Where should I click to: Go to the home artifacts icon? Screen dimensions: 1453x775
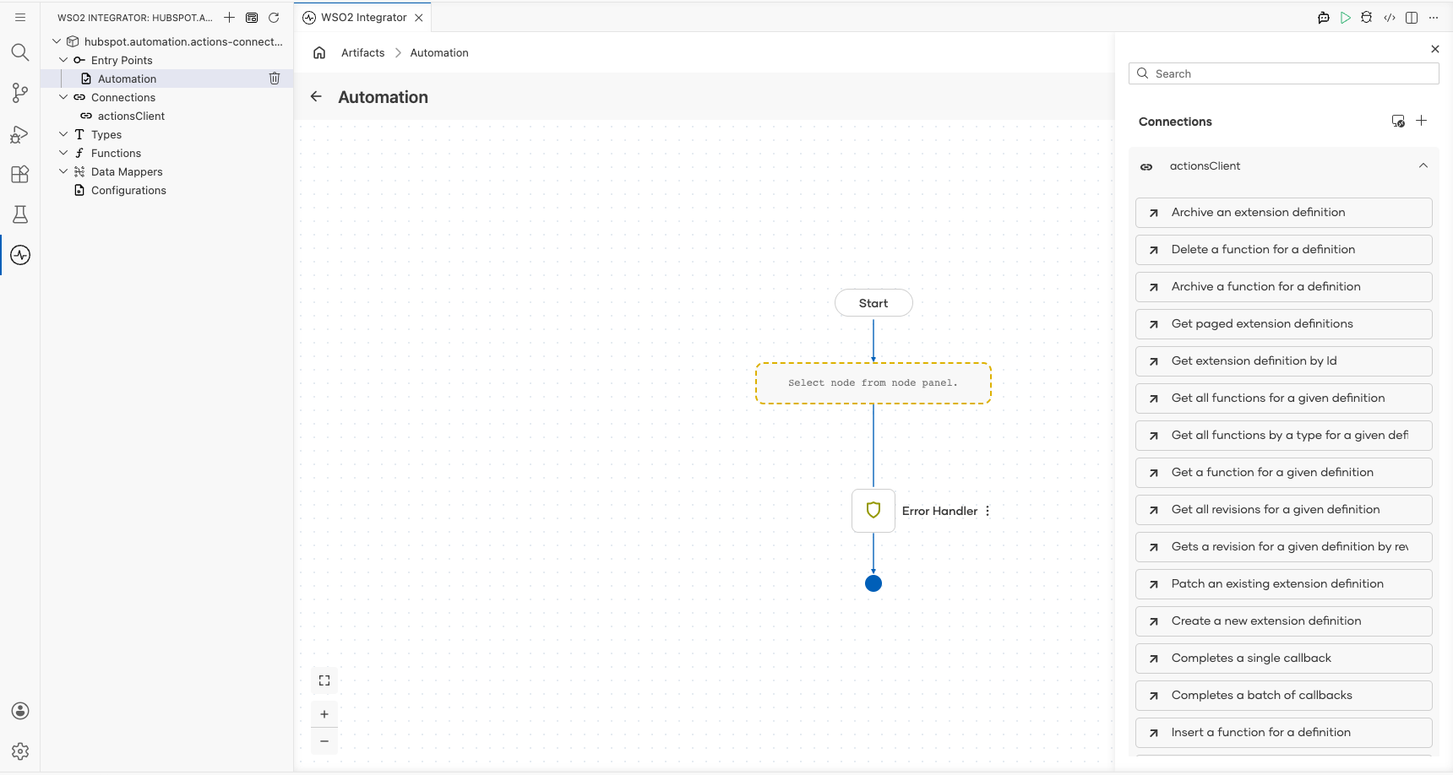pyautogui.click(x=319, y=52)
